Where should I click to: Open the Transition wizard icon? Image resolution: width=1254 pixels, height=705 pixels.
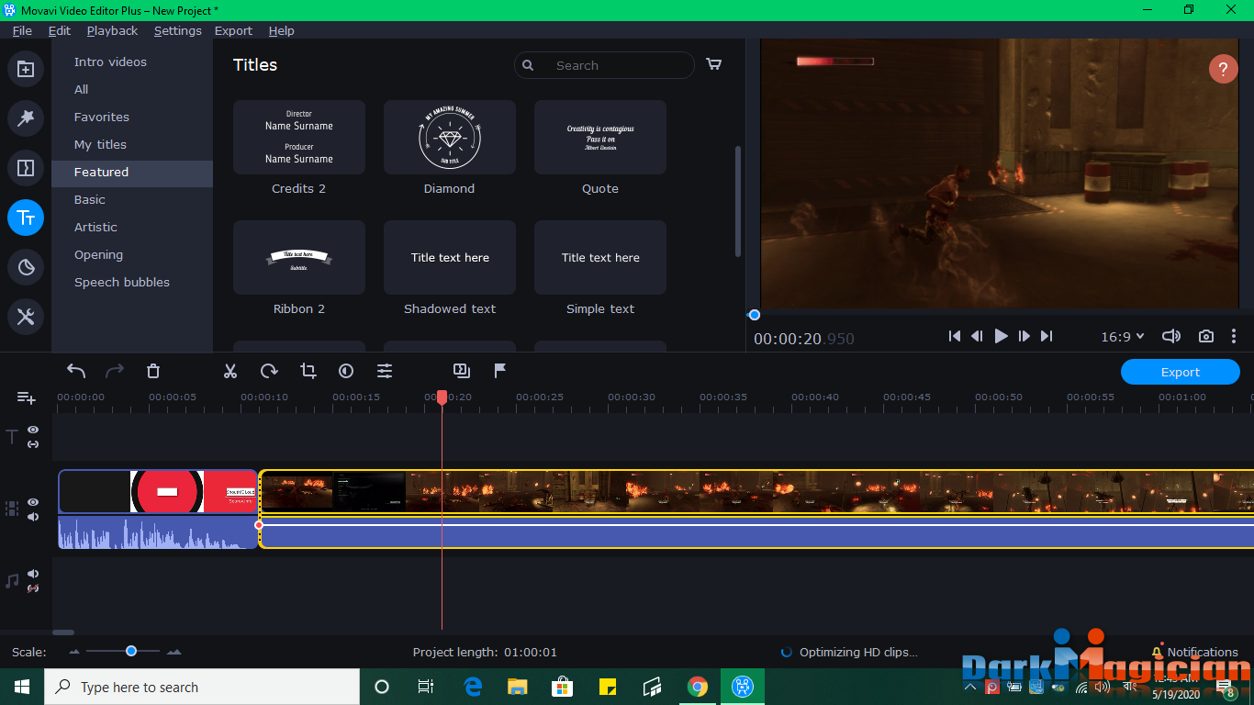[462, 371]
